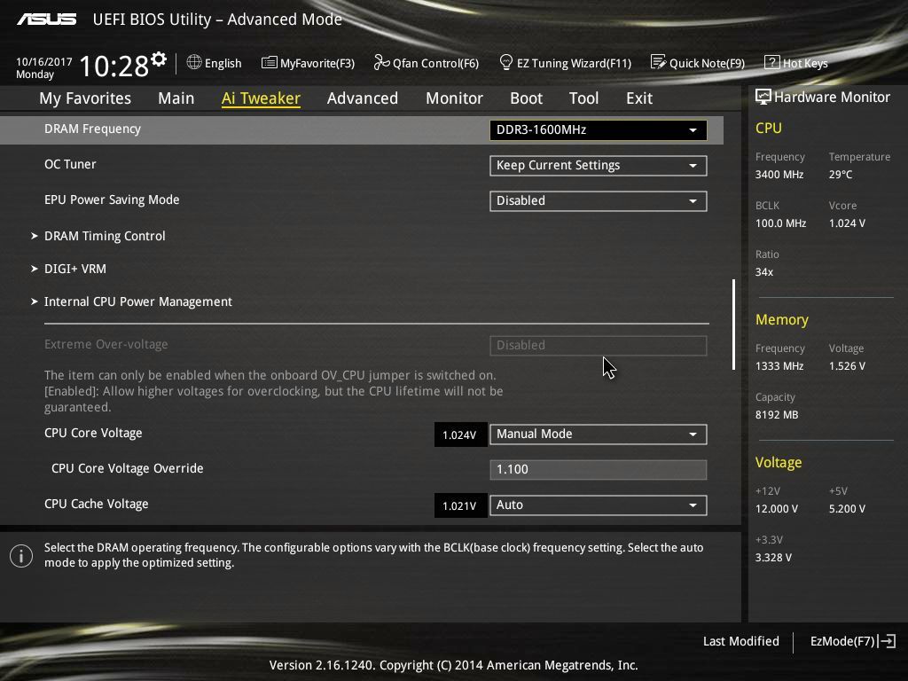The image size is (908, 681).
Task: Click the 10/16/2017 date
Action: coord(43,61)
